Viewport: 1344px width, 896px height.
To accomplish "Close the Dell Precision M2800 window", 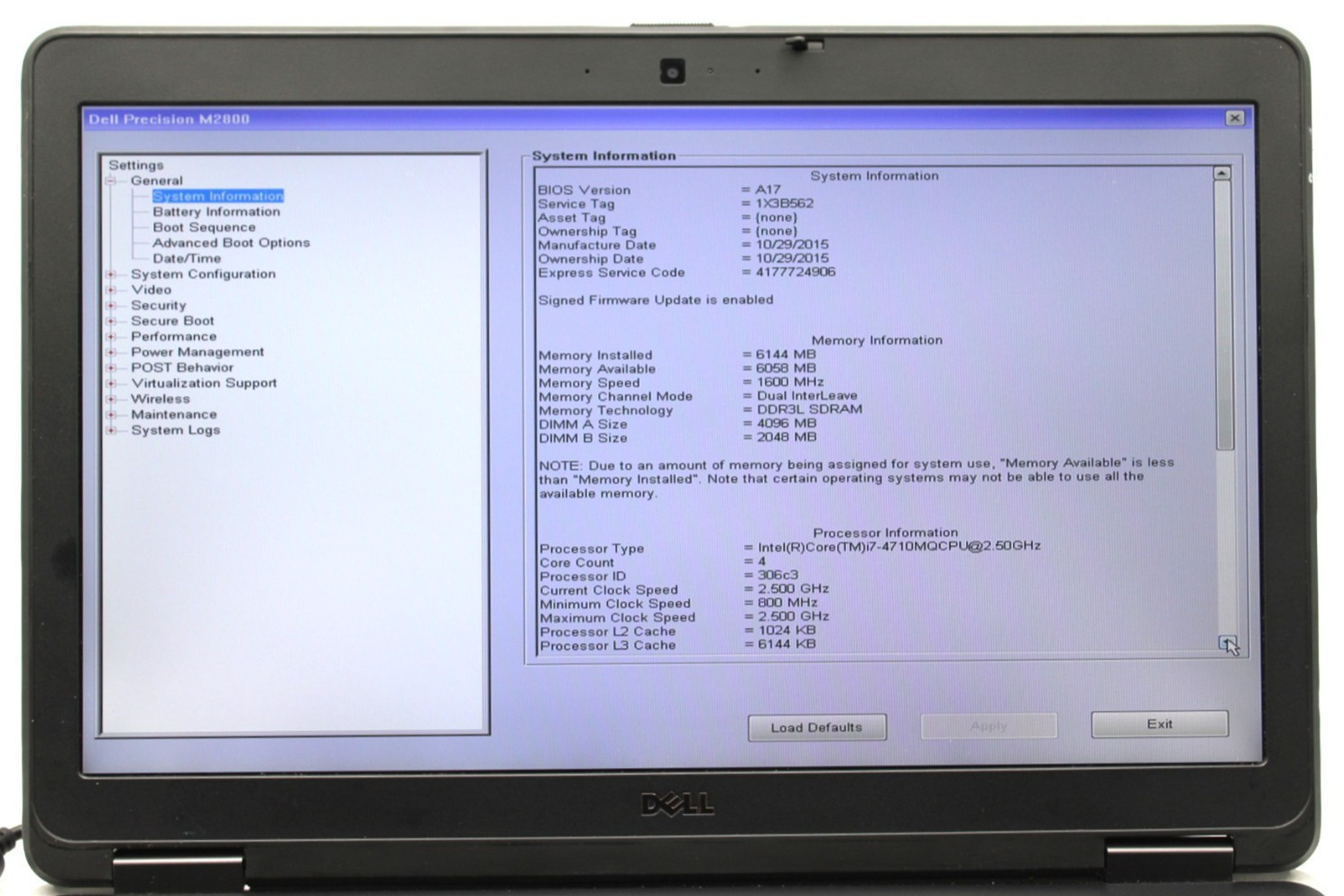I will pyautogui.click(x=1235, y=118).
